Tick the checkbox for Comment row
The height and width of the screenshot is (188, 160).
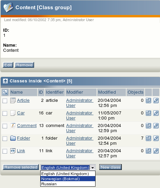click(5, 126)
